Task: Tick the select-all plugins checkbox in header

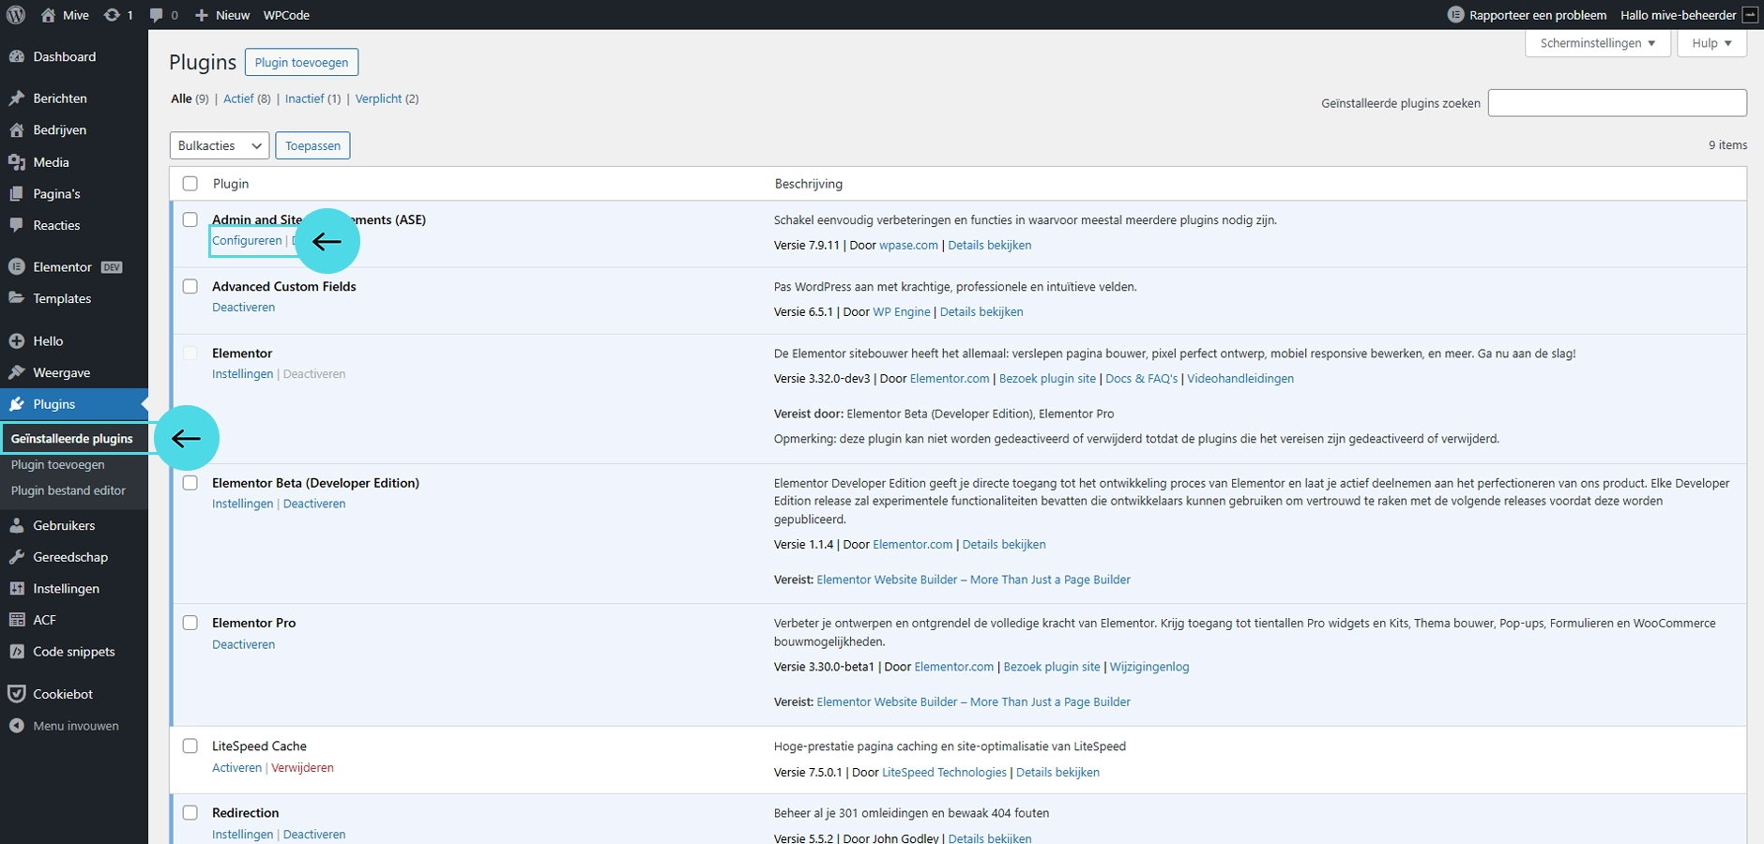Action: click(190, 184)
